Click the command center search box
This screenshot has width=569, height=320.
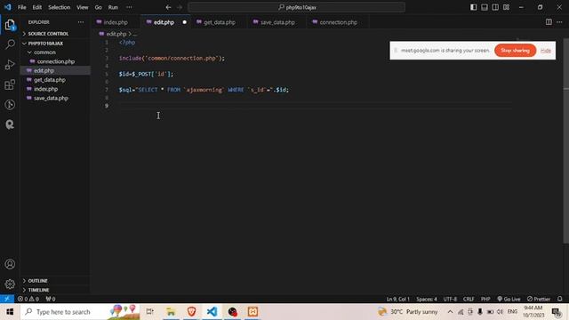click(x=296, y=7)
